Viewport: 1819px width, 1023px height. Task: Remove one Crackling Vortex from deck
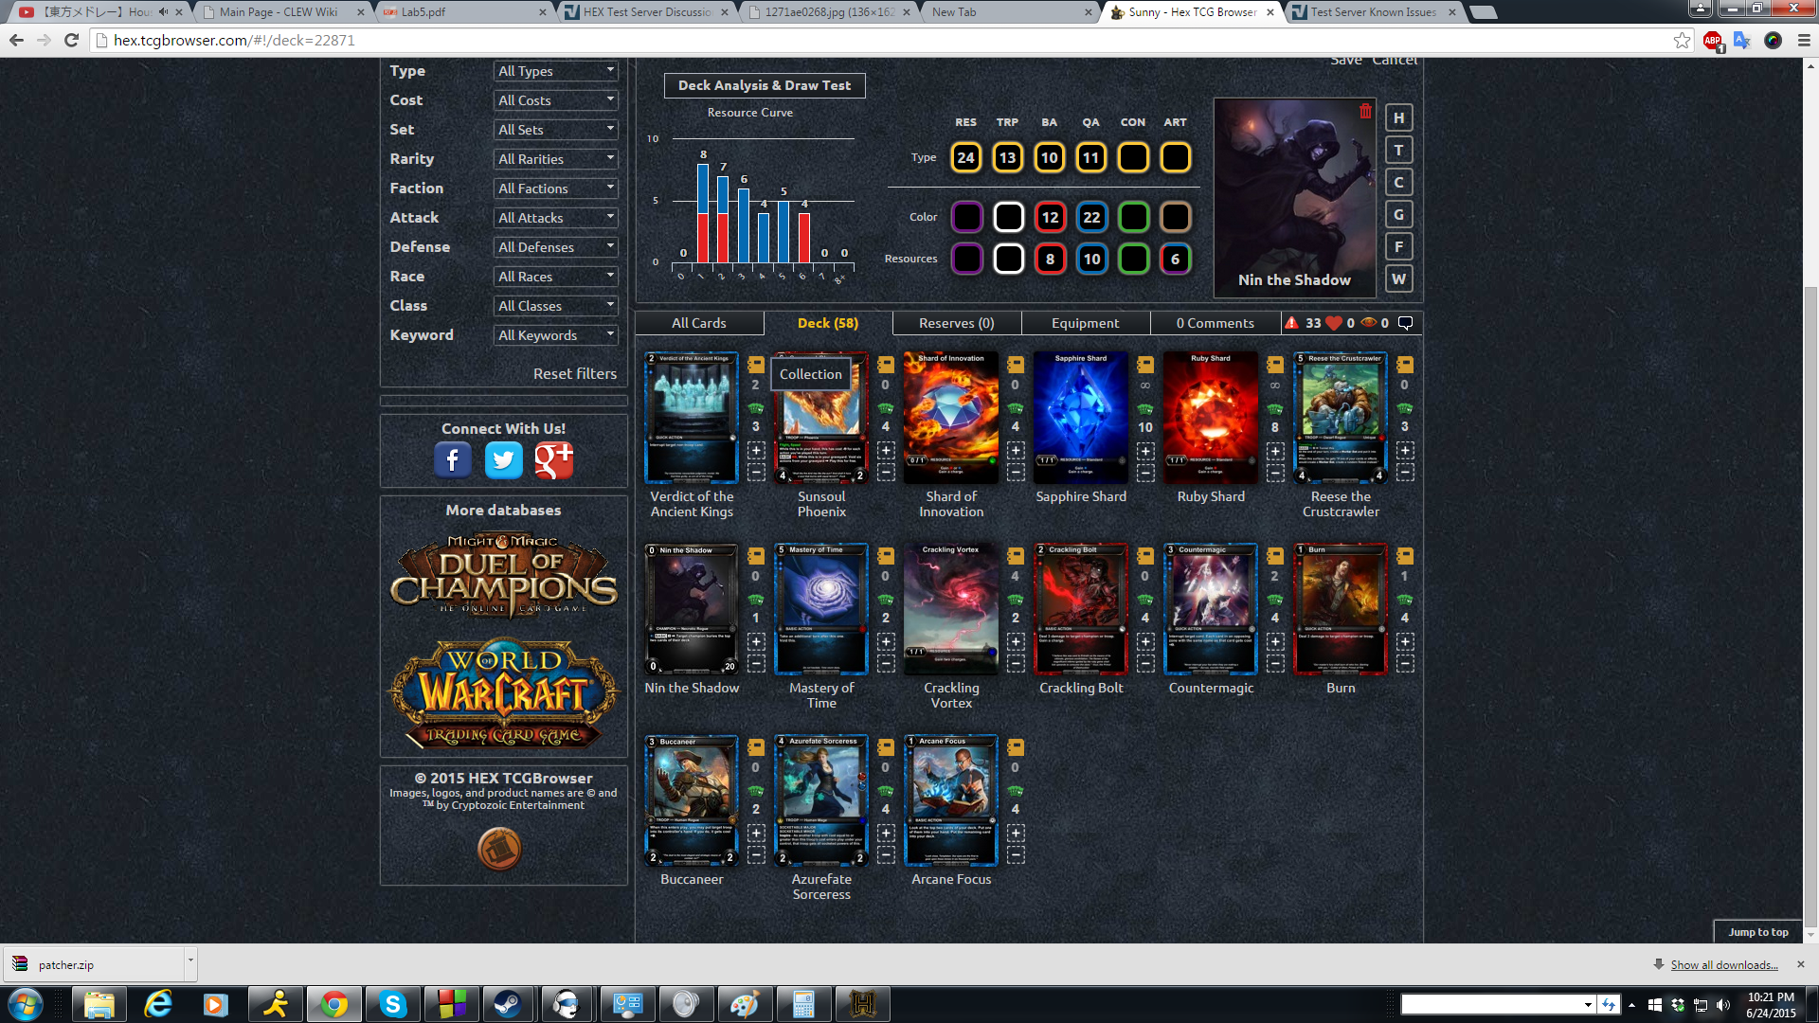coord(1016,663)
